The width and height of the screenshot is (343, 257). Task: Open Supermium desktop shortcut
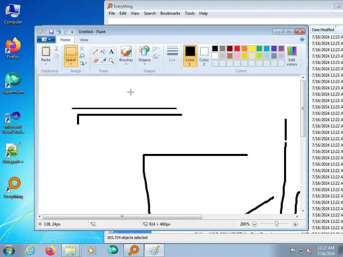13,83
